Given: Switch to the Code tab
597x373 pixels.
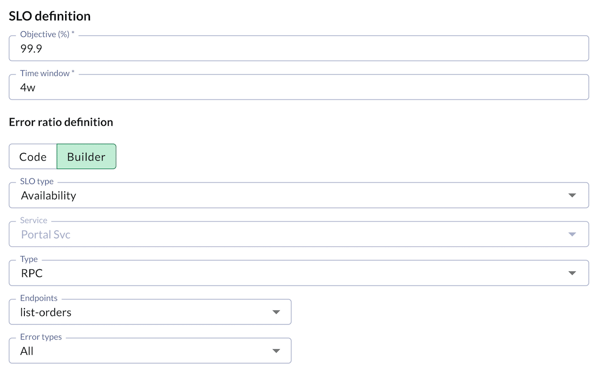Looking at the screenshot, I should coord(33,156).
